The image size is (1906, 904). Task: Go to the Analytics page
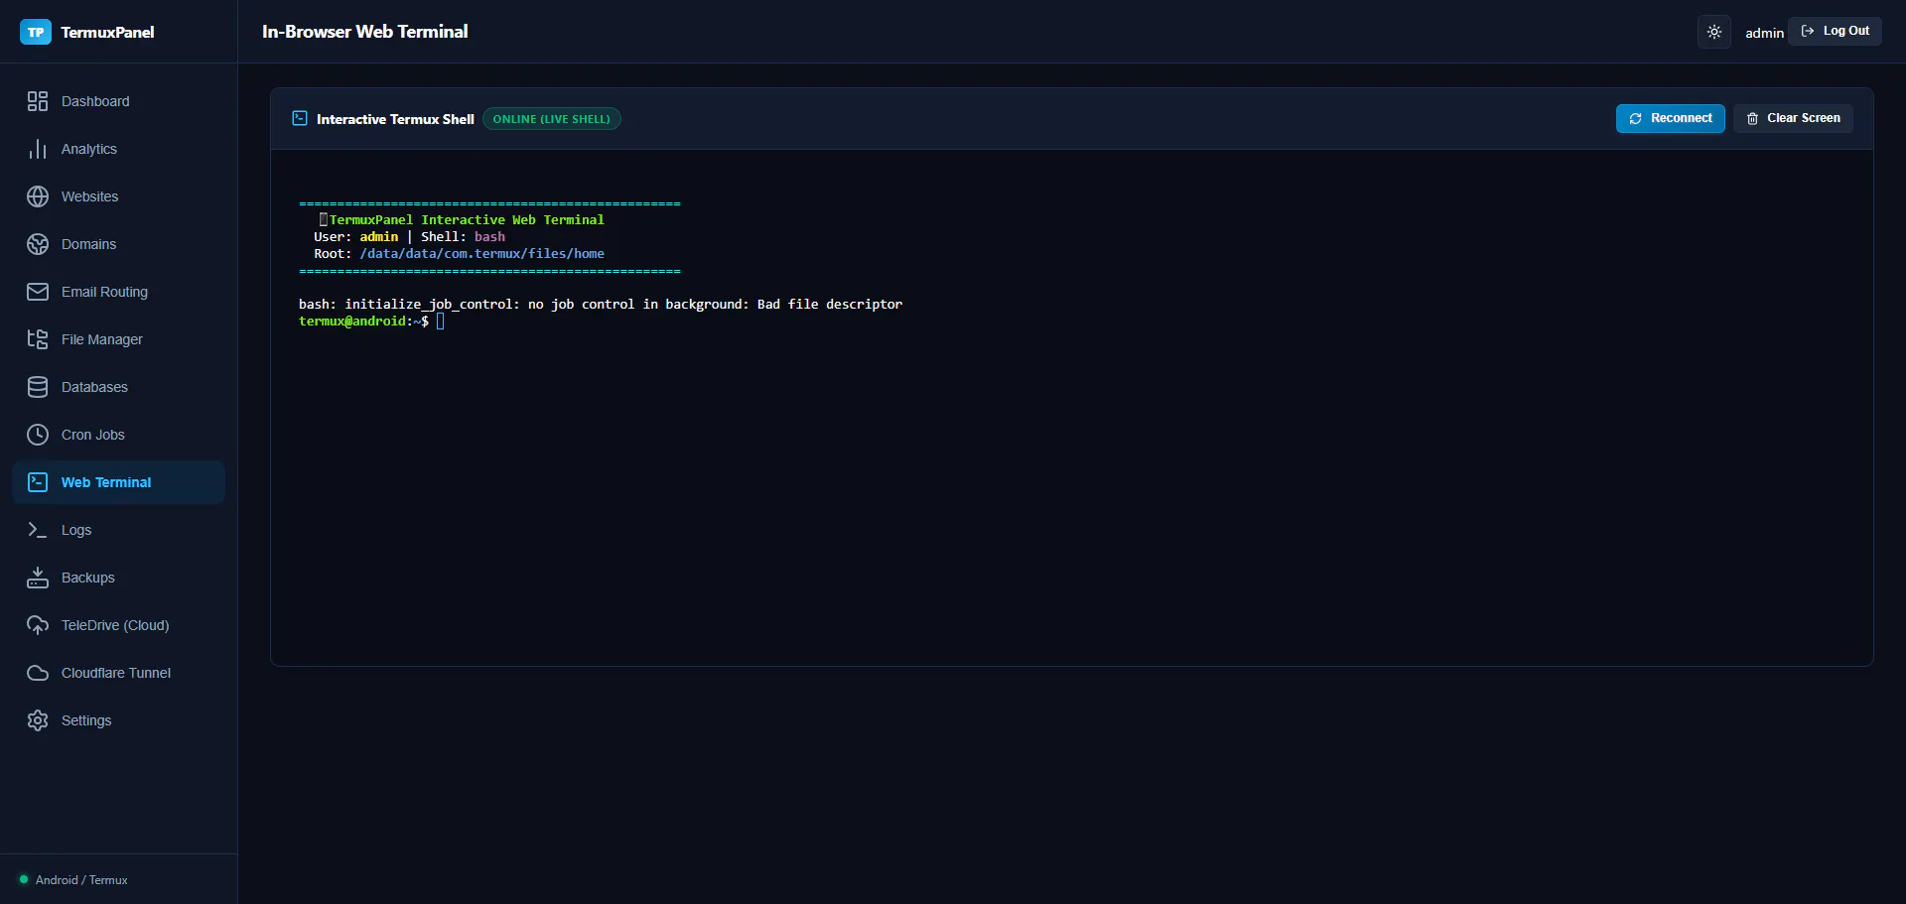[89, 149]
